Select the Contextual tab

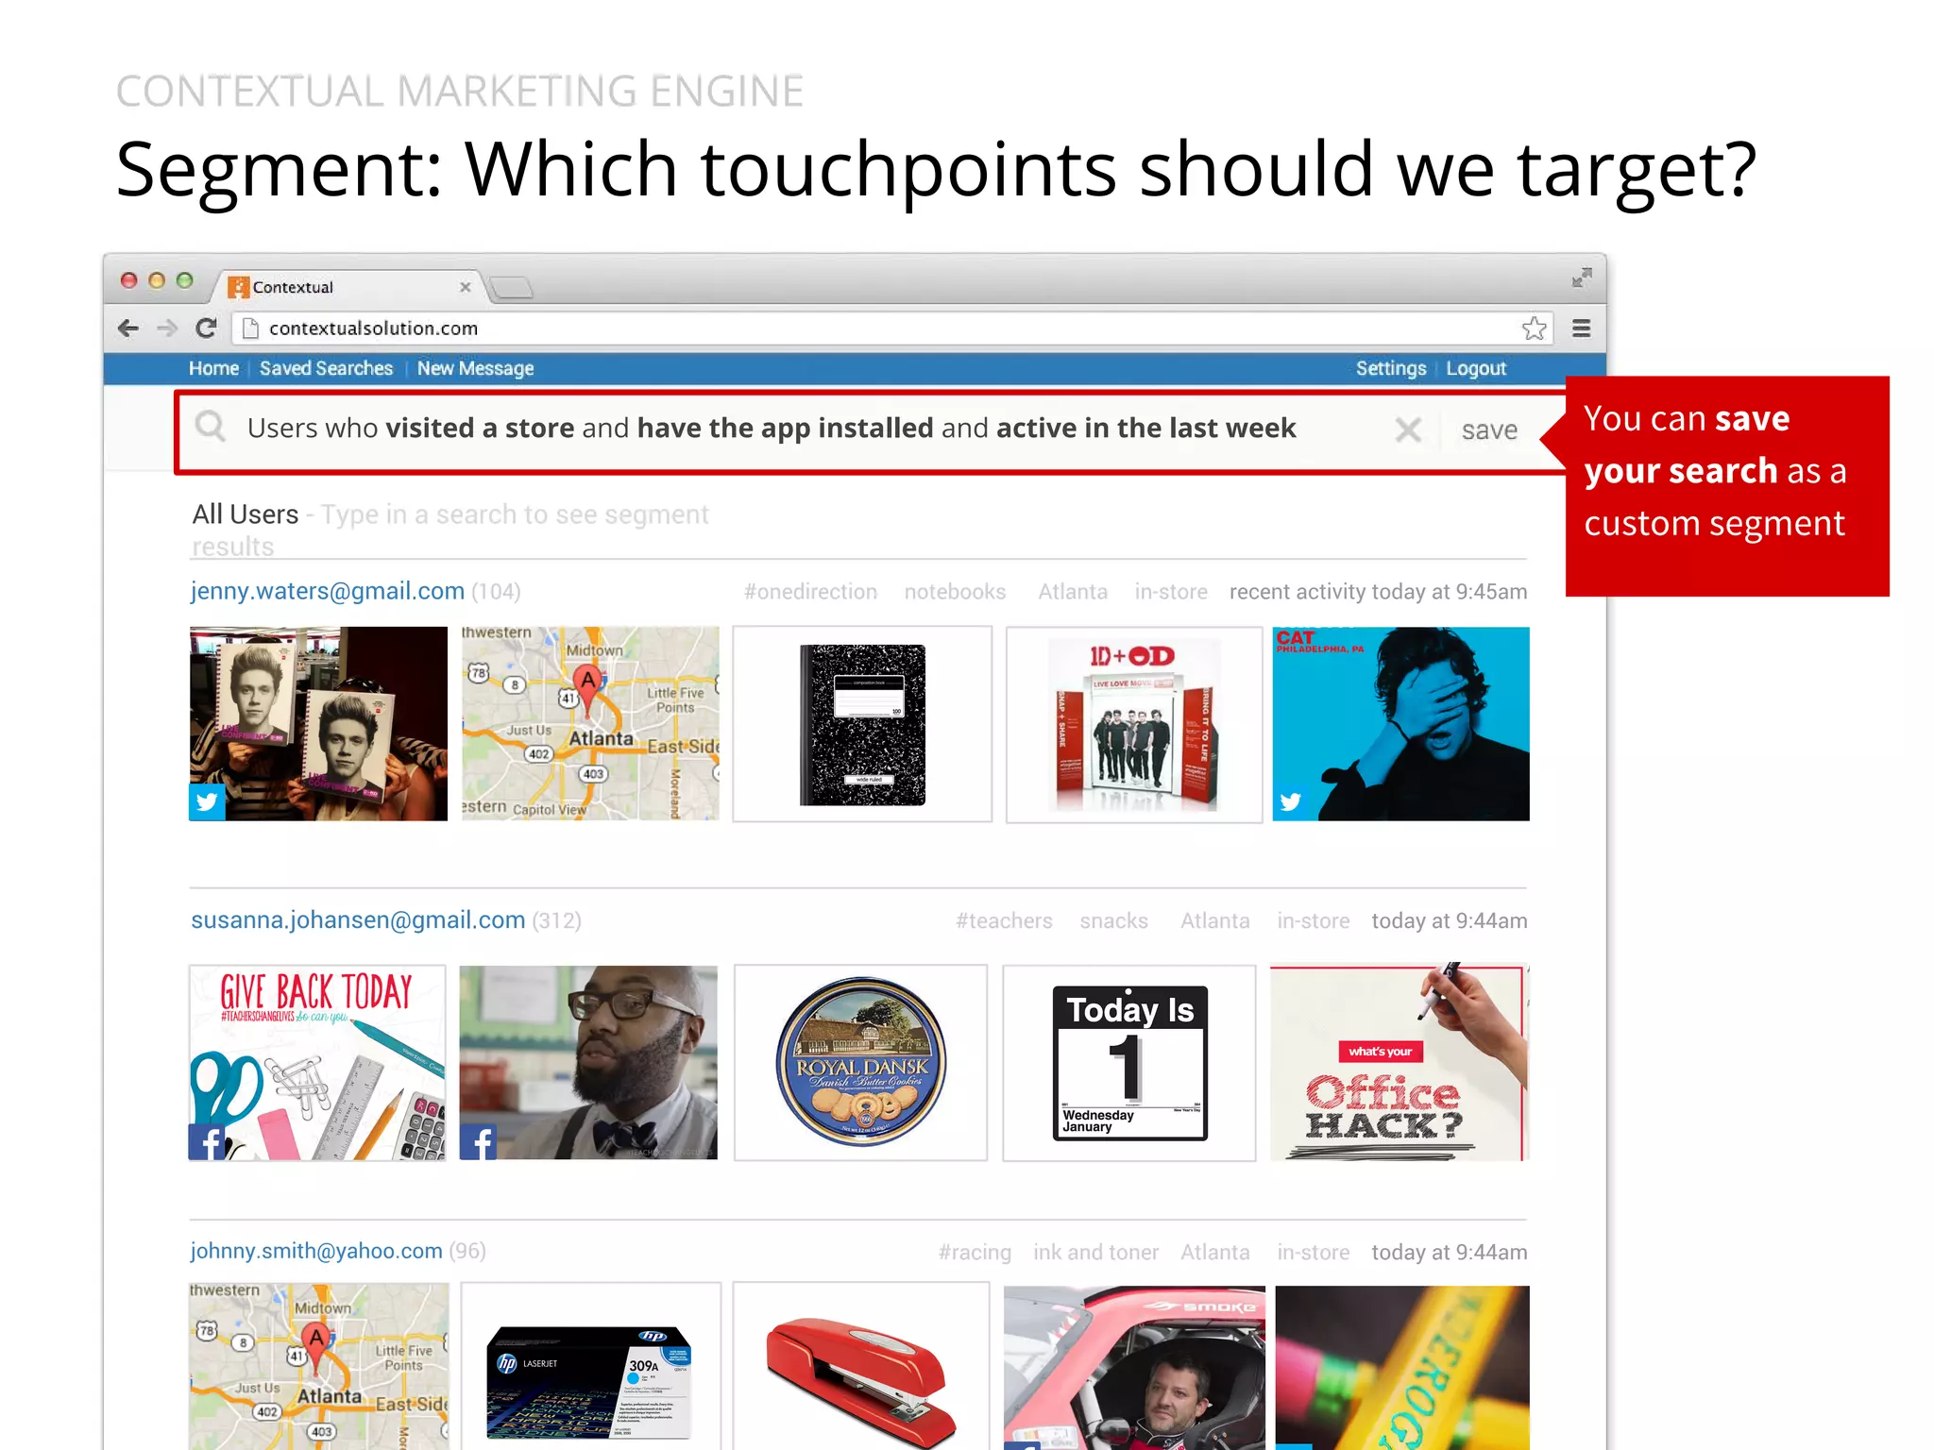pyautogui.click(x=349, y=287)
